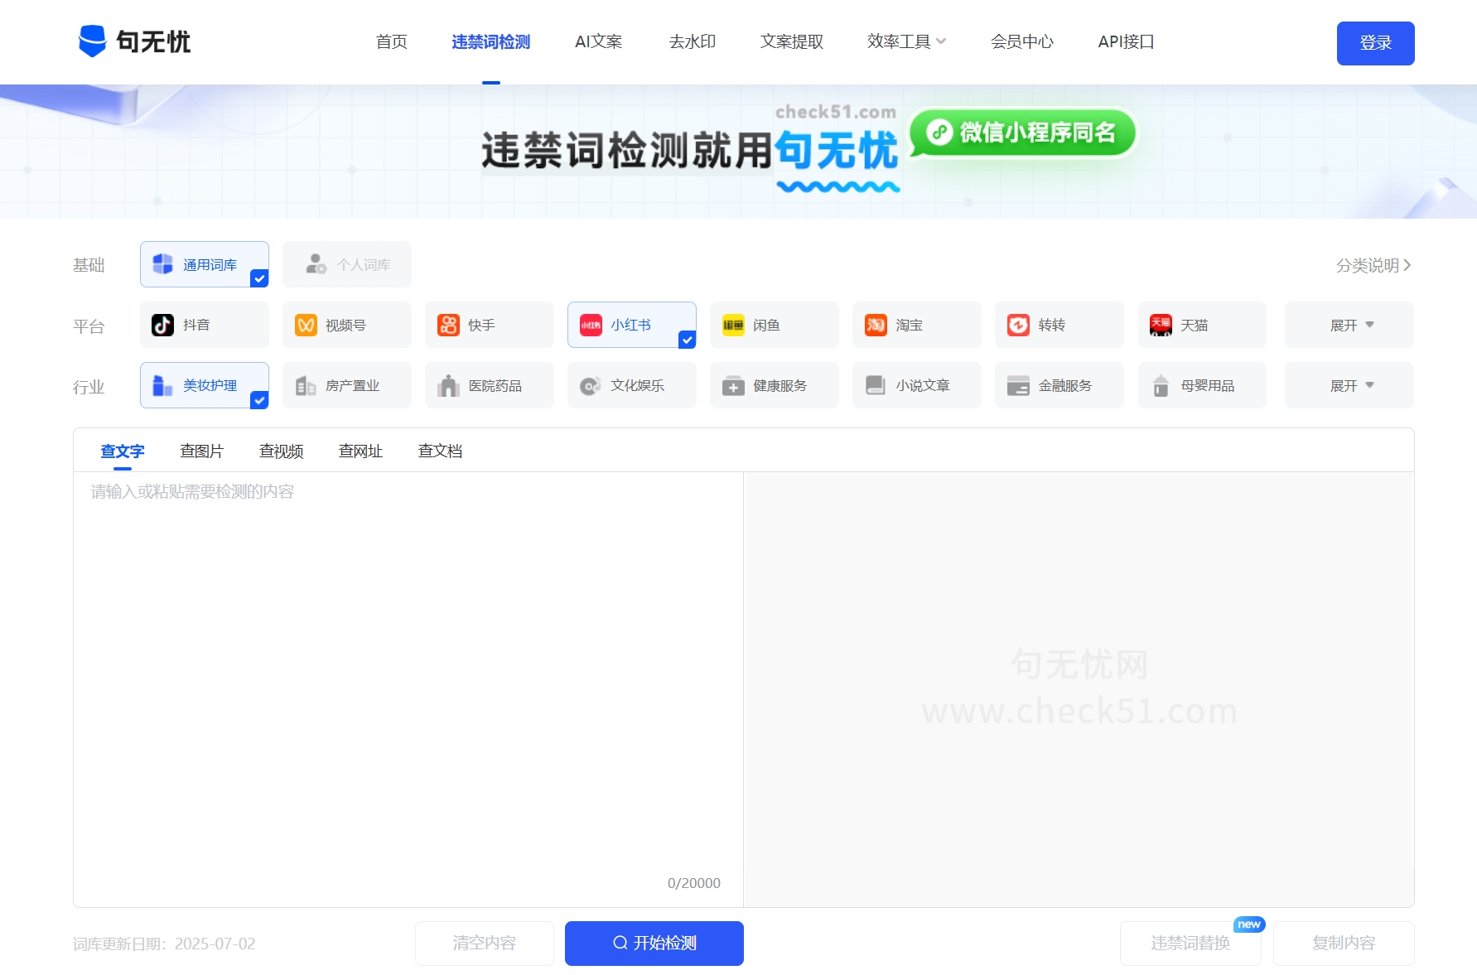Viewport: 1477px width, 975px height.
Task: Open AI文案 in navigation
Action: coord(599,41)
